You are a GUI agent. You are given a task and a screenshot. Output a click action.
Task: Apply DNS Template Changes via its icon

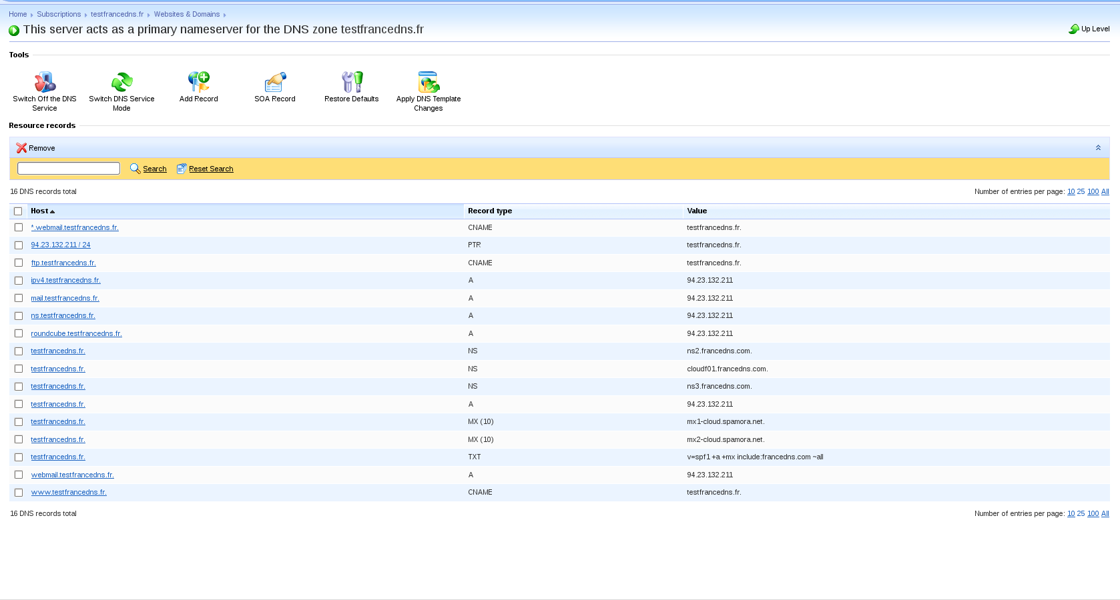428,82
